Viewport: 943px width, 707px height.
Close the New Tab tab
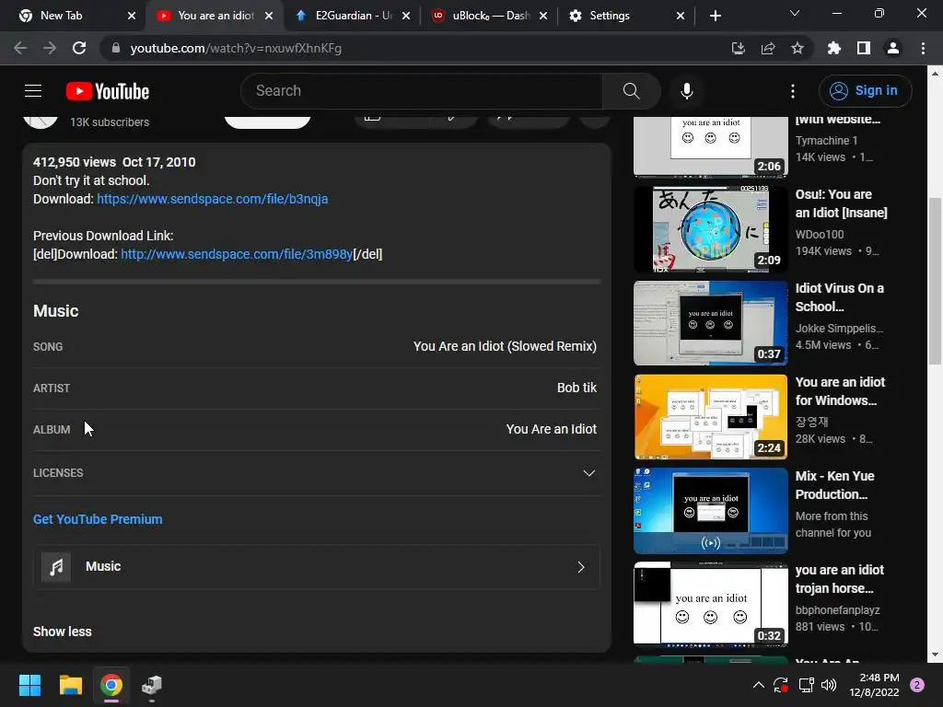point(132,16)
